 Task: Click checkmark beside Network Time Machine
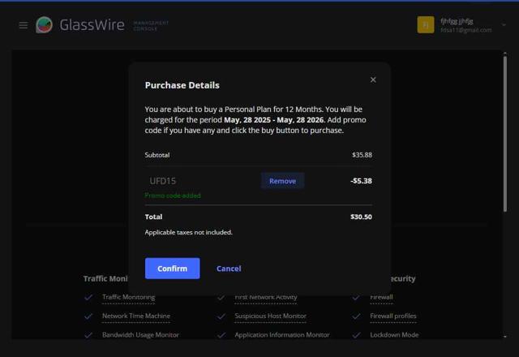(x=88, y=316)
